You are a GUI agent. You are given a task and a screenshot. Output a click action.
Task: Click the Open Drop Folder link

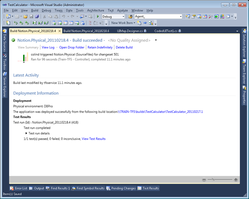point(72,47)
